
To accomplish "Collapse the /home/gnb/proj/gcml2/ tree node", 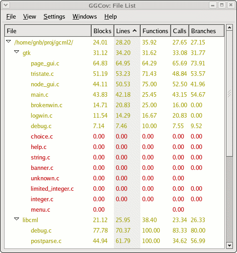I will (8, 42).
